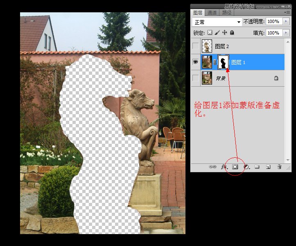Delete layer with the trash icon

pyautogui.click(x=279, y=167)
